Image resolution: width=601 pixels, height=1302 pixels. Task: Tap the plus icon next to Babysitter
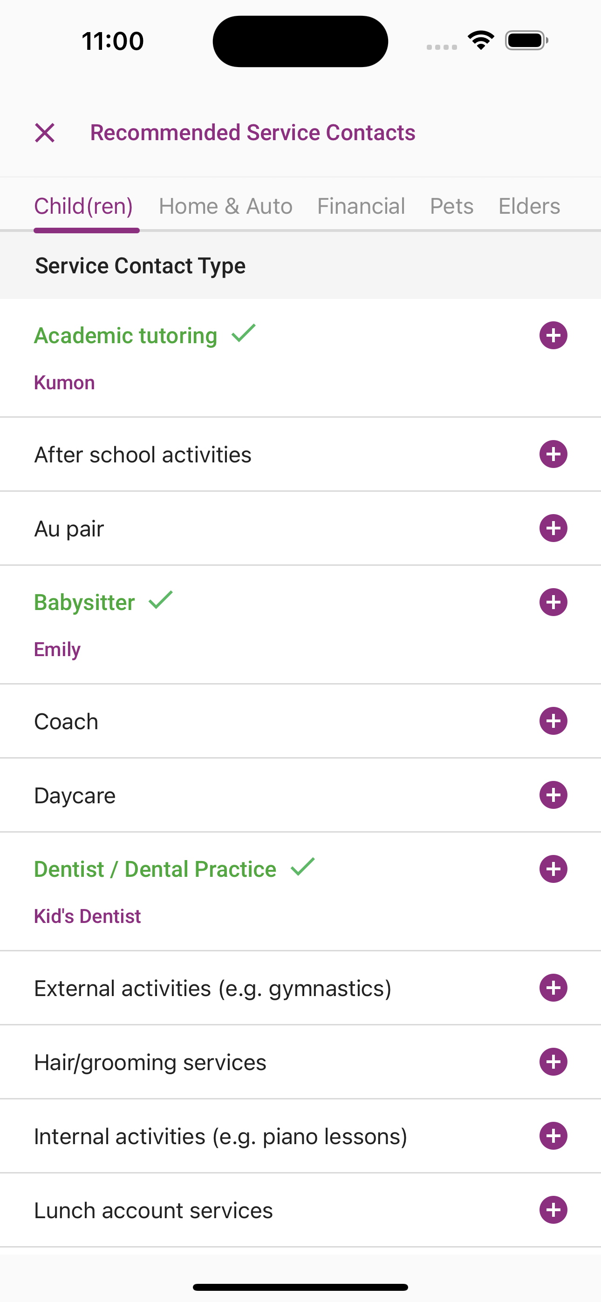click(x=553, y=602)
